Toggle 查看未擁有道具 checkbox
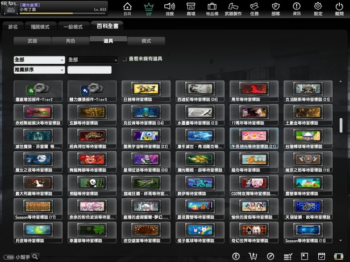Viewport: 350px width, 262px height. coord(125,59)
